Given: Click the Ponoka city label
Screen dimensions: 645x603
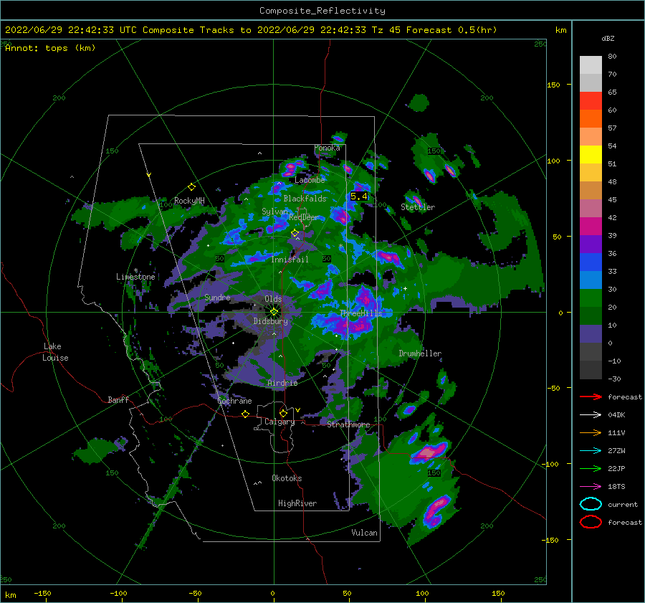Looking at the screenshot, I should pos(327,148).
